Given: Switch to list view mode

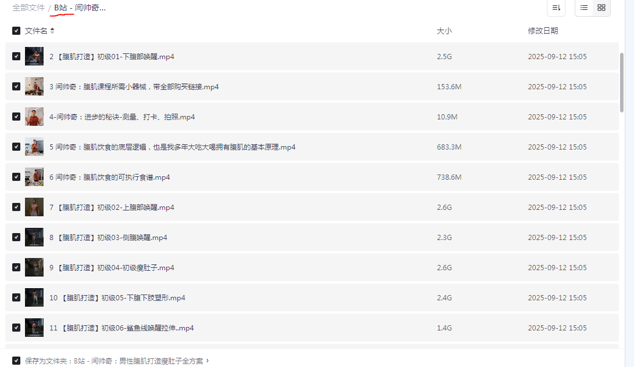Looking at the screenshot, I should coord(584,8).
